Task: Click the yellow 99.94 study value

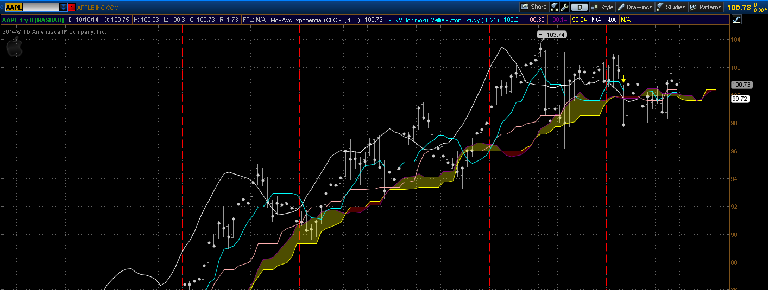Action: point(580,20)
